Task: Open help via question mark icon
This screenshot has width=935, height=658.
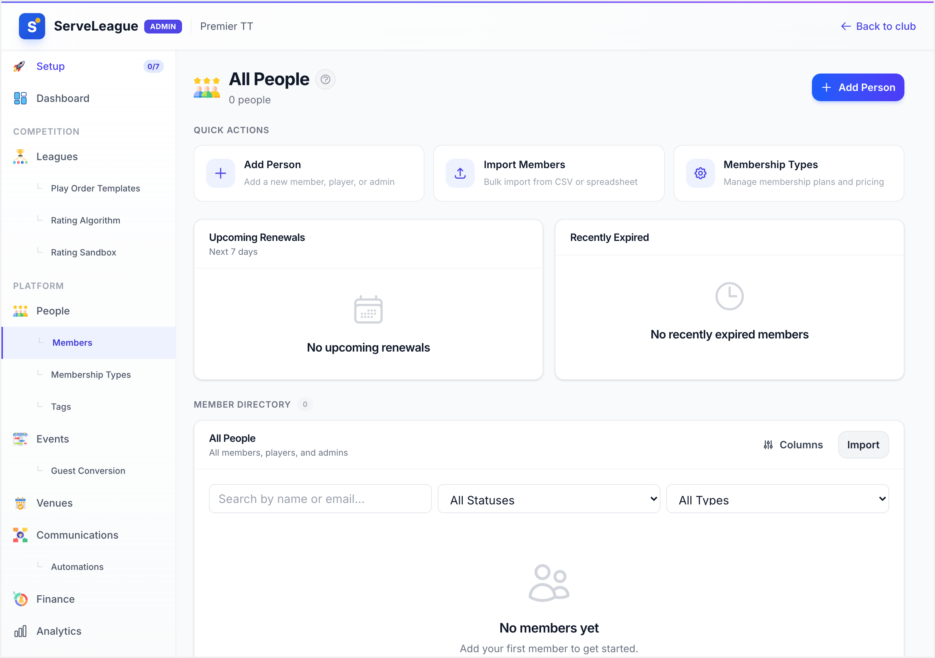Action: point(325,79)
